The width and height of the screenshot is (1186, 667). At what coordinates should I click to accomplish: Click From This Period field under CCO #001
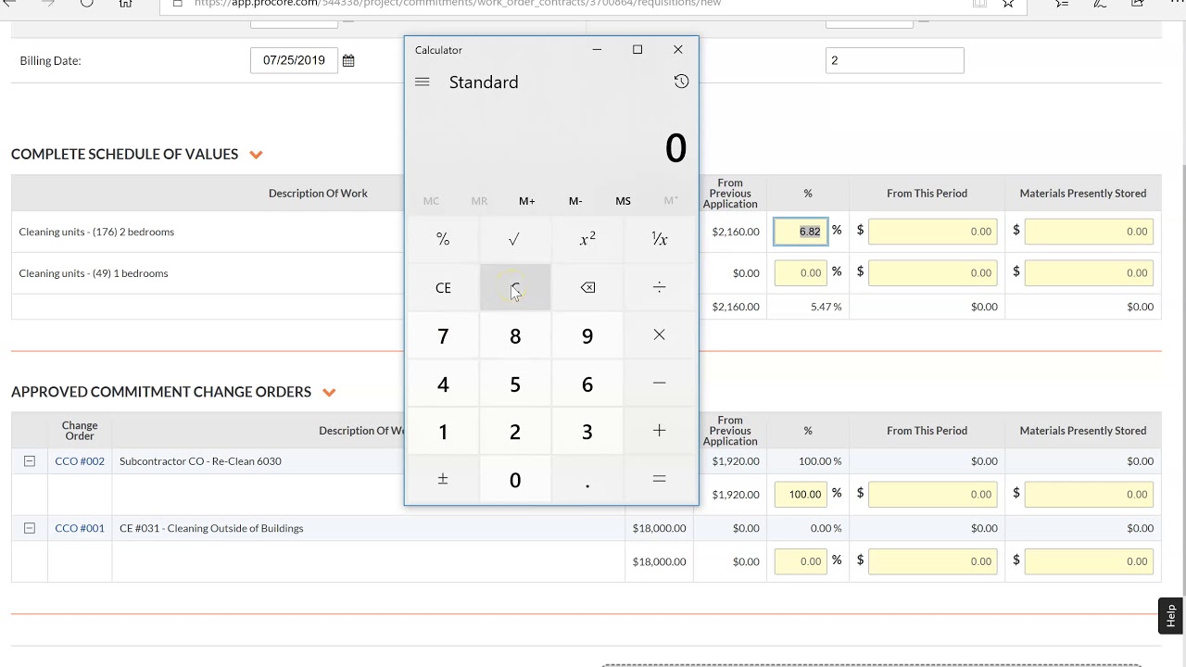point(933,560)
